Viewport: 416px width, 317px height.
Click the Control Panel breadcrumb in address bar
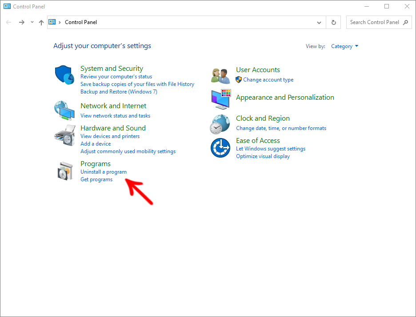coord(81,22)
